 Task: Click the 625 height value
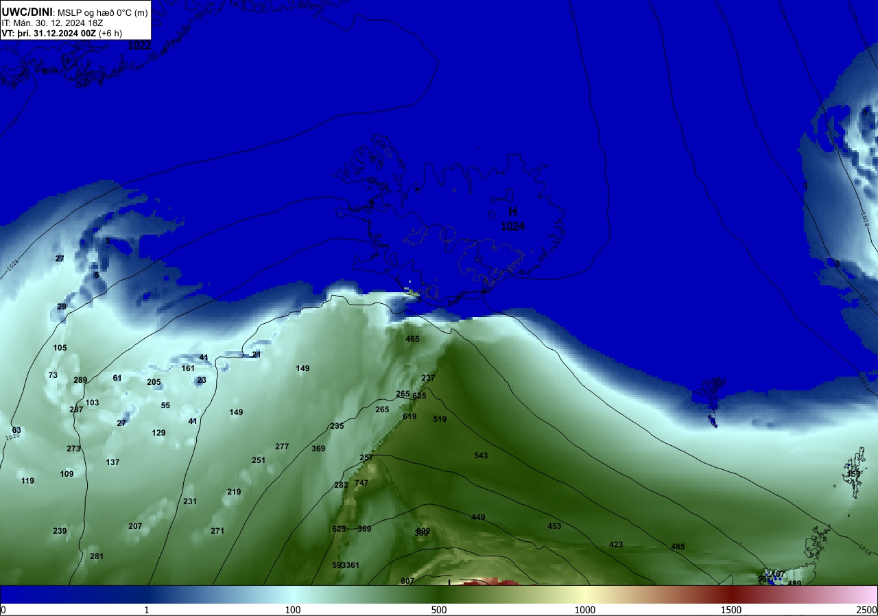pyautogui.click(x=419, y=396)
